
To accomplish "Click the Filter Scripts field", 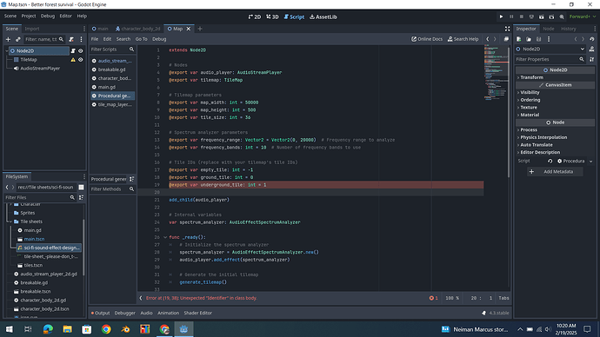I will coord(112,50).
